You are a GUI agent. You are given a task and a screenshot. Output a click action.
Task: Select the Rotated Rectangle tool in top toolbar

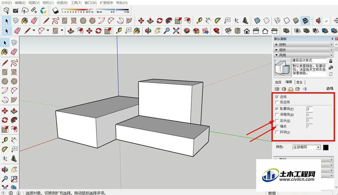74,21
